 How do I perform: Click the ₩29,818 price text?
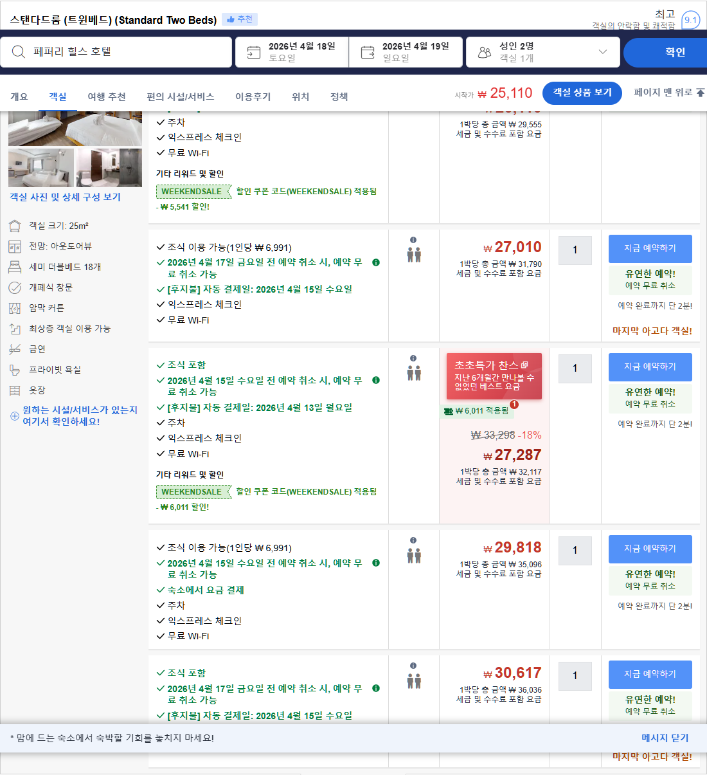tap(512, 548)
